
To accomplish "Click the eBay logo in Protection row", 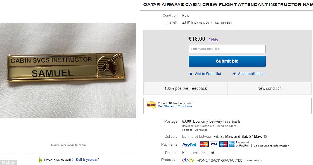I will pos(188,160).
